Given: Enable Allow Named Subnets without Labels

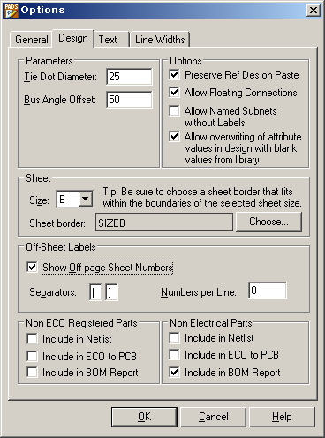Looking at the screenshot, I should point(174,111).
